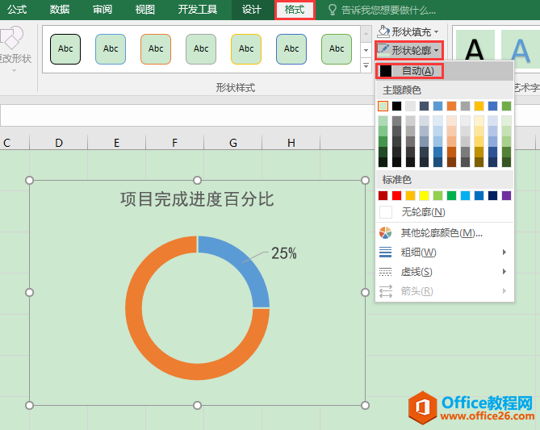
Task: Apply the yellow outline Abc shape style
Action: 246,49
